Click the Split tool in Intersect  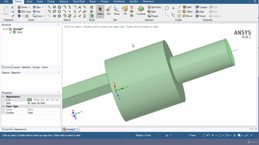pyautogui.click(x=152, y=12)
